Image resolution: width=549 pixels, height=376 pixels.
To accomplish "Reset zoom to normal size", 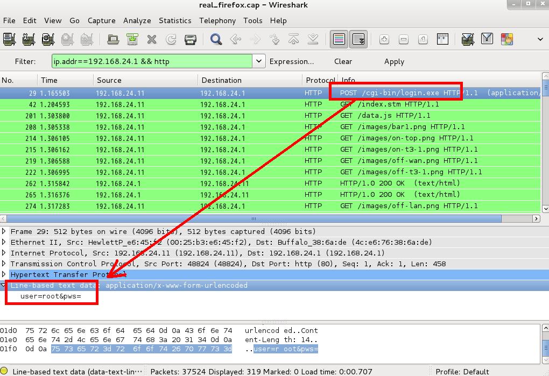I will 423,39.
